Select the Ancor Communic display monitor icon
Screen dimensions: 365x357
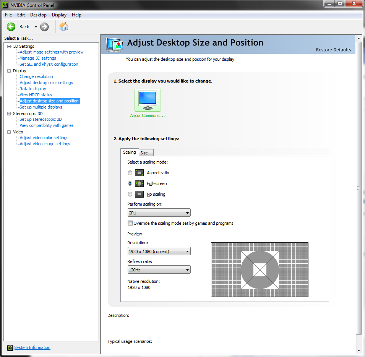[x=148, y=100]
